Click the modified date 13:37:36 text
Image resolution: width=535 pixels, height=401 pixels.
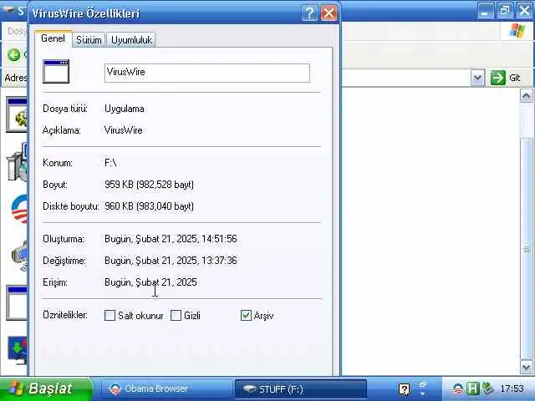tap(171, 261)
